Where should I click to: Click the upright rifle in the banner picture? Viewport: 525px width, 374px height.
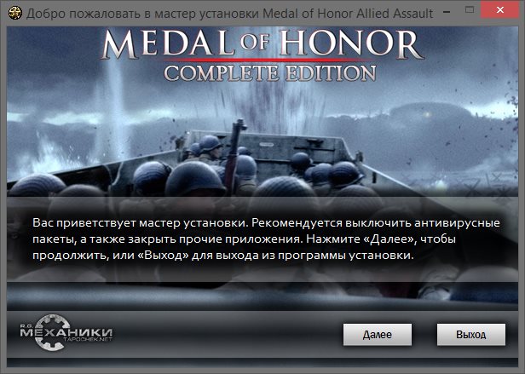(x=234, y=154)
